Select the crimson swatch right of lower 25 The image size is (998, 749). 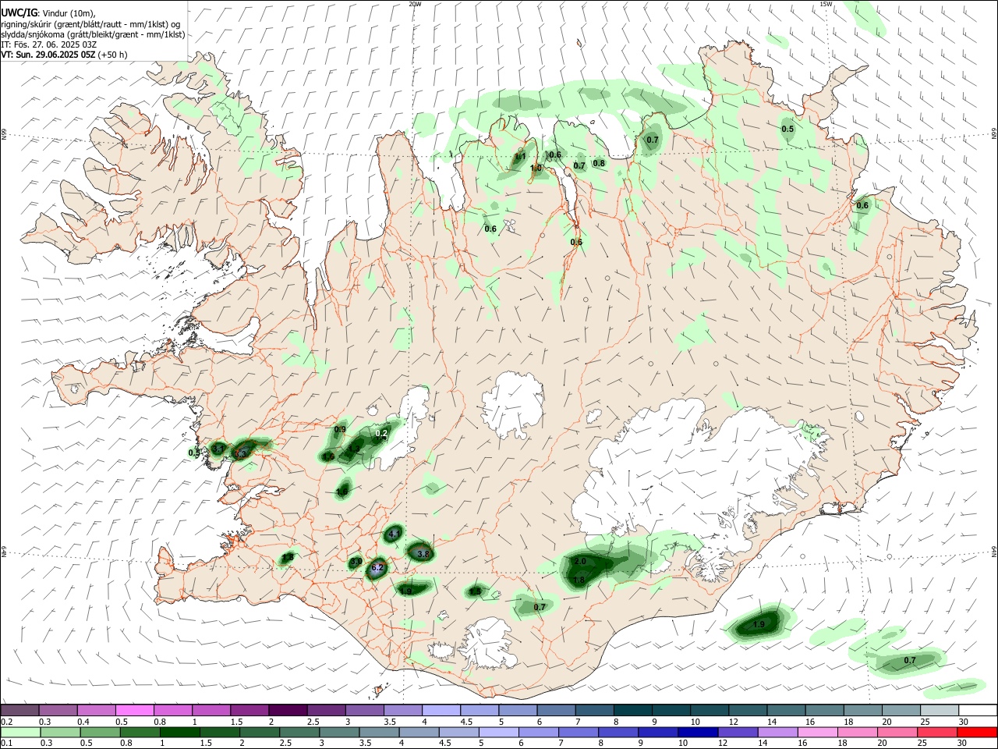[937, 732]
